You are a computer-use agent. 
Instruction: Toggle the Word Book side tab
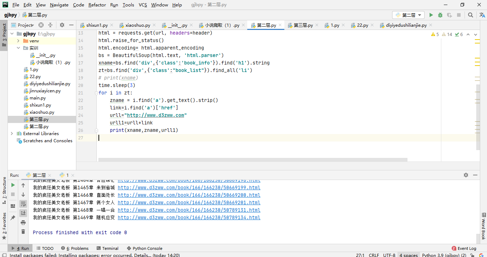483,226
